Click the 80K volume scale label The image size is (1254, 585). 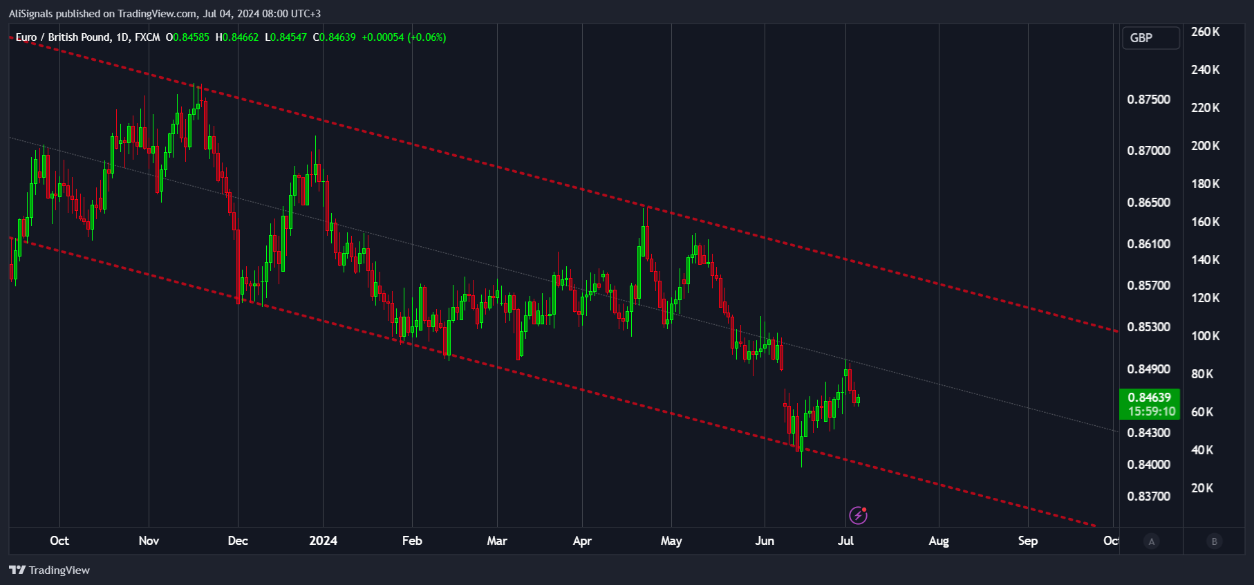coord(1202,374)
